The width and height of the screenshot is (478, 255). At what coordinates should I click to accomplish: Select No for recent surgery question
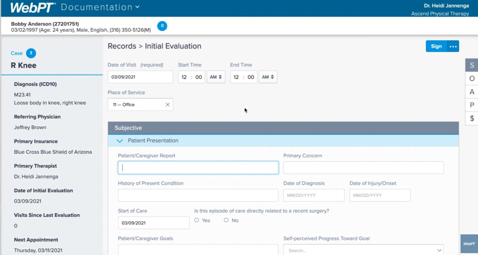tap(226, 220)
